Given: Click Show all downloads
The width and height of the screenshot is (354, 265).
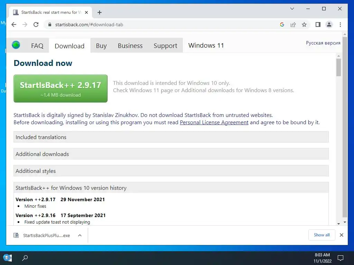Looking at the screenshot, I should pos(322,235).
